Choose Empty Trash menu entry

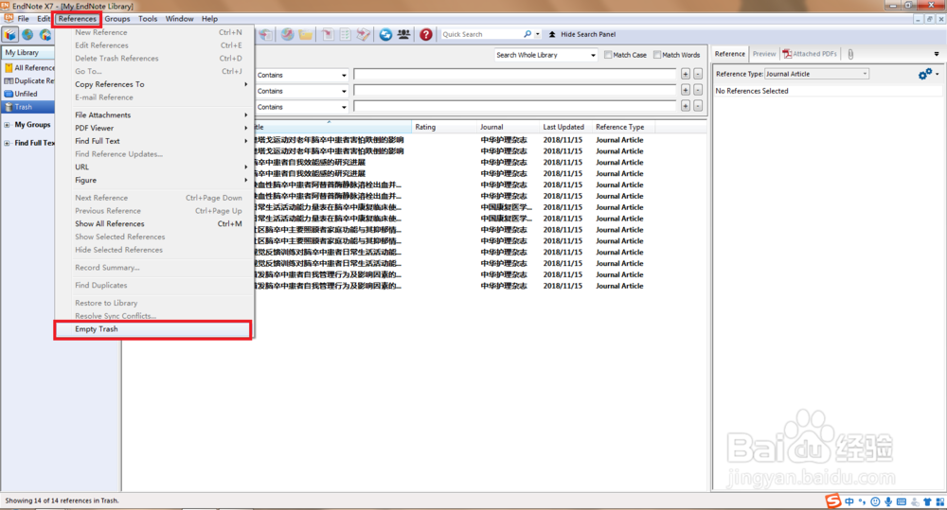coord(152,329)
